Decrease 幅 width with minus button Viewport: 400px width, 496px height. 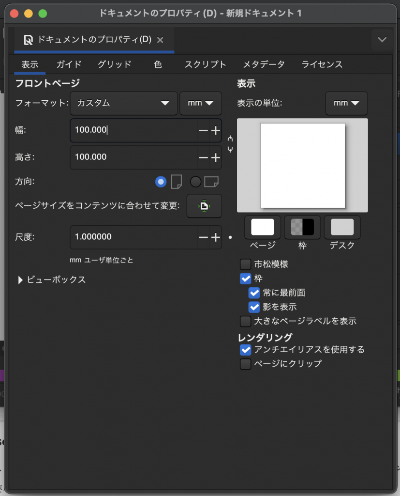tap(204, 130)
